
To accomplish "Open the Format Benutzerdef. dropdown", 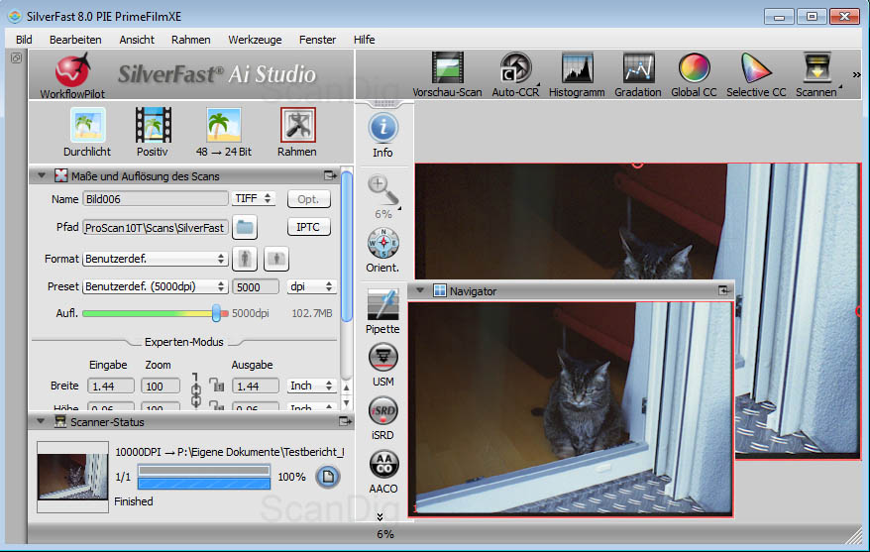I will pyautogui.click(x=155, y=259).
